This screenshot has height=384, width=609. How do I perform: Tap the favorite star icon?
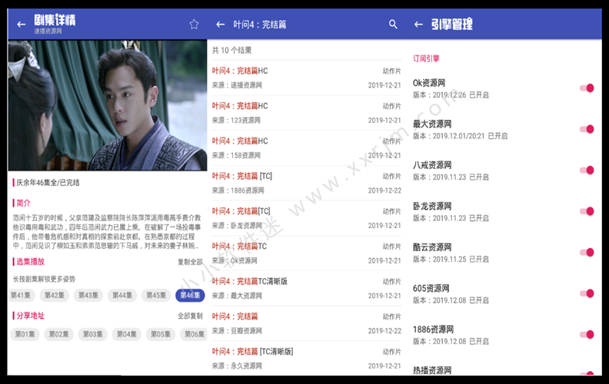[195, 25]
